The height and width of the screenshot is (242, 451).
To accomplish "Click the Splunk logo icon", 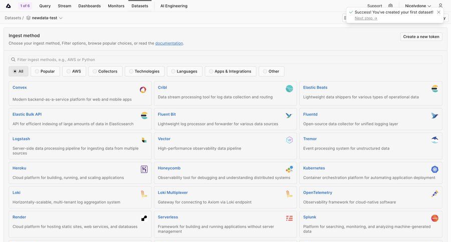I will click(x=434, y=218).
